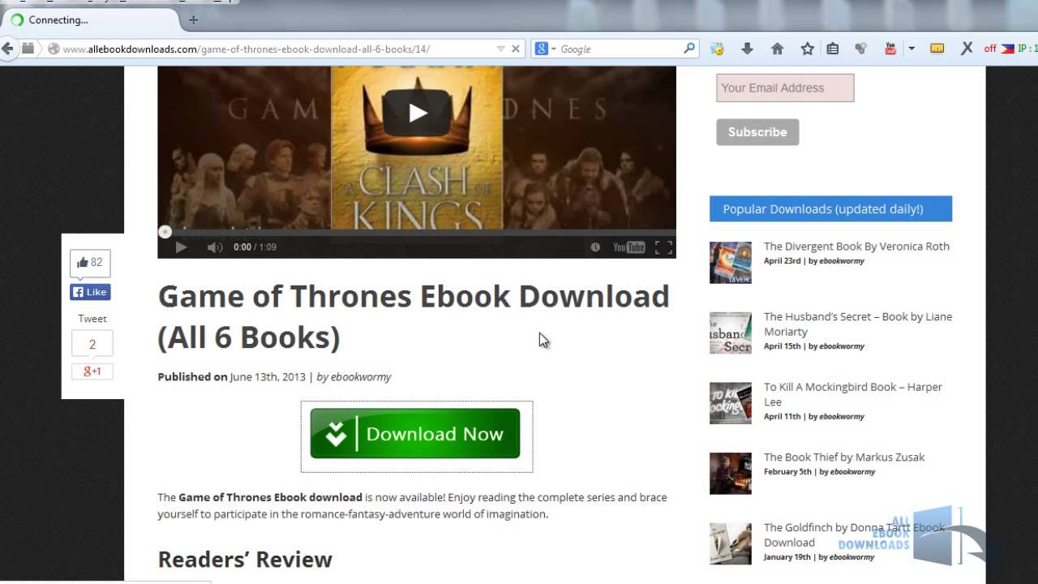
Task: Click the Subscribe button
Action: 757,132
